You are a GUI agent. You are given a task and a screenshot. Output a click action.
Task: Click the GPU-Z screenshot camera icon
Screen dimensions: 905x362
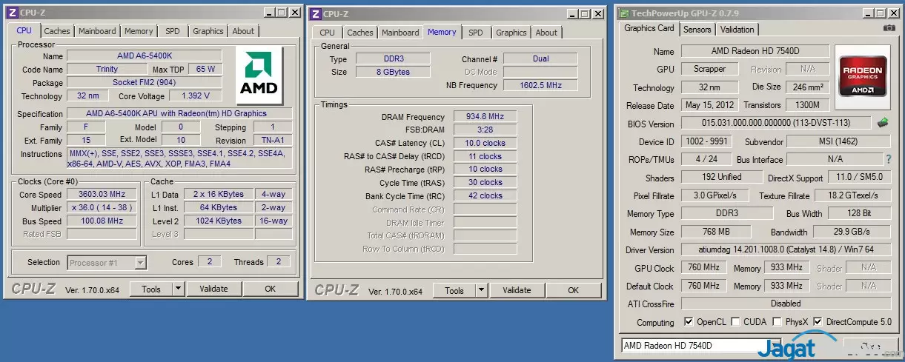(889, 28)
